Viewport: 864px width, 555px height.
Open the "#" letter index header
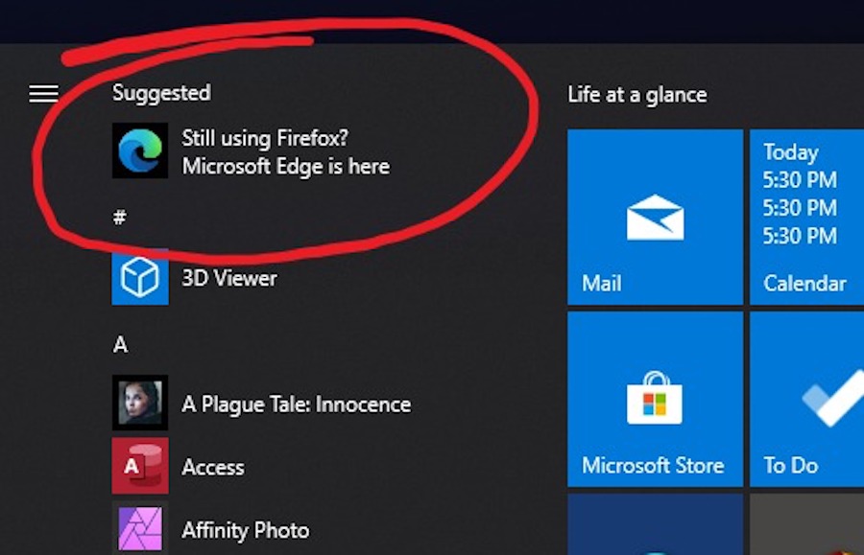point(120,218)
